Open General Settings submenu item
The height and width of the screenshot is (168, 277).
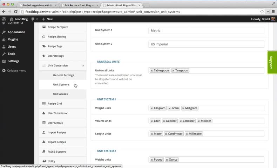pos(63,75)
